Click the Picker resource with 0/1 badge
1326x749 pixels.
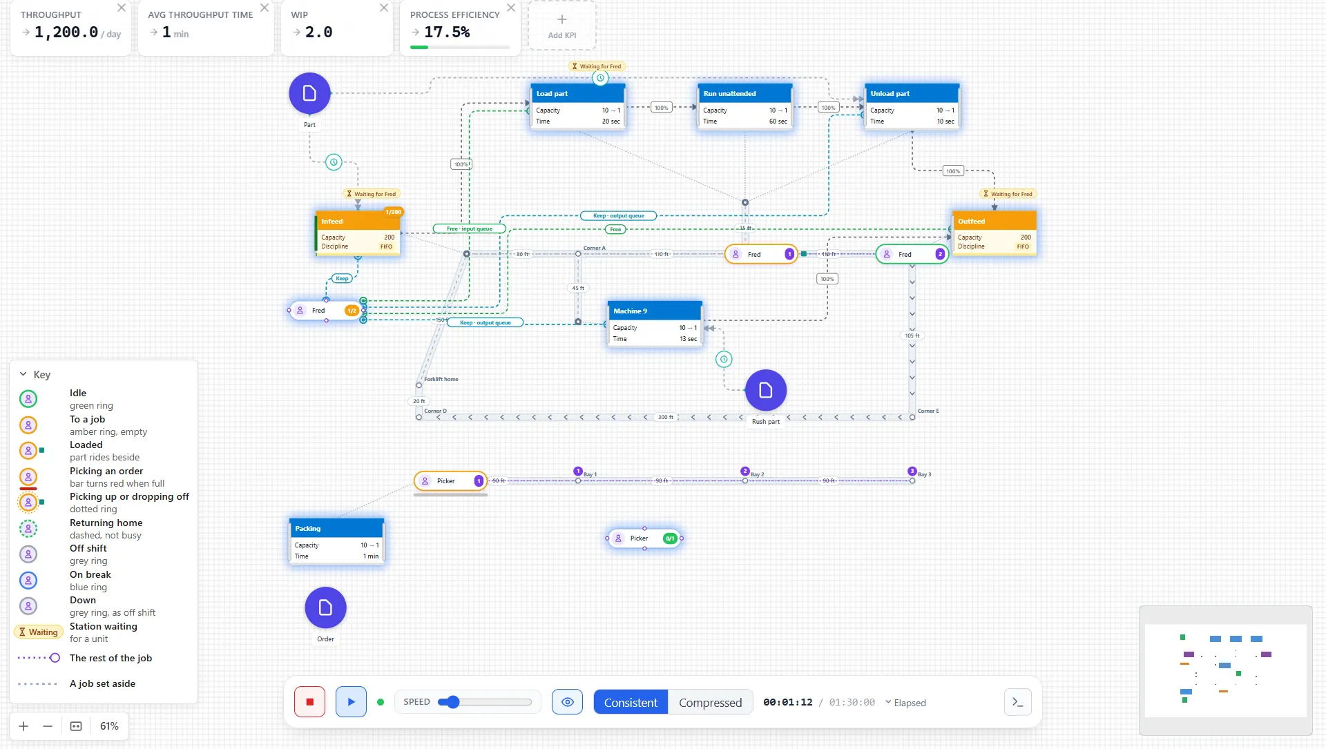[644, 538]
